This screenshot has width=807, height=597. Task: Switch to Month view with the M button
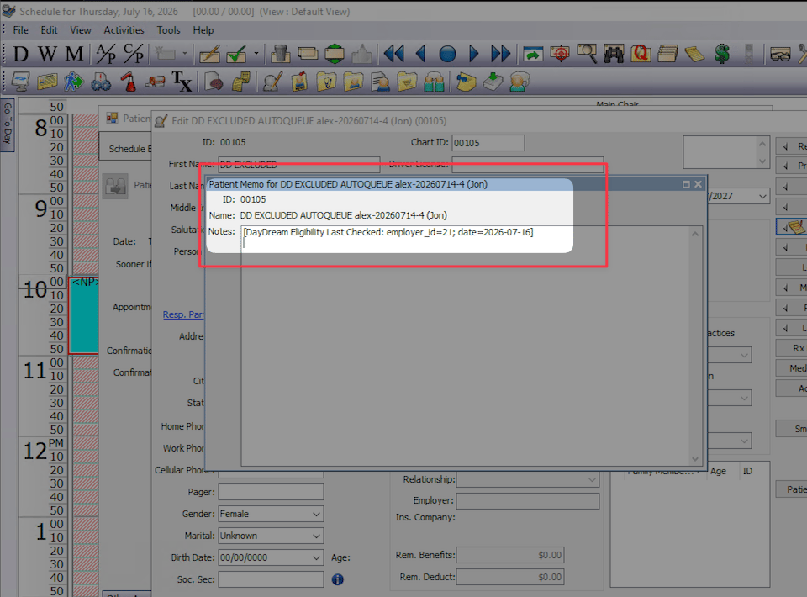(74, 54)
